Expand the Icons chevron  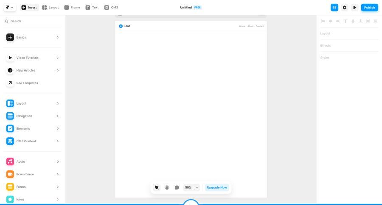(x=58, y=199)
